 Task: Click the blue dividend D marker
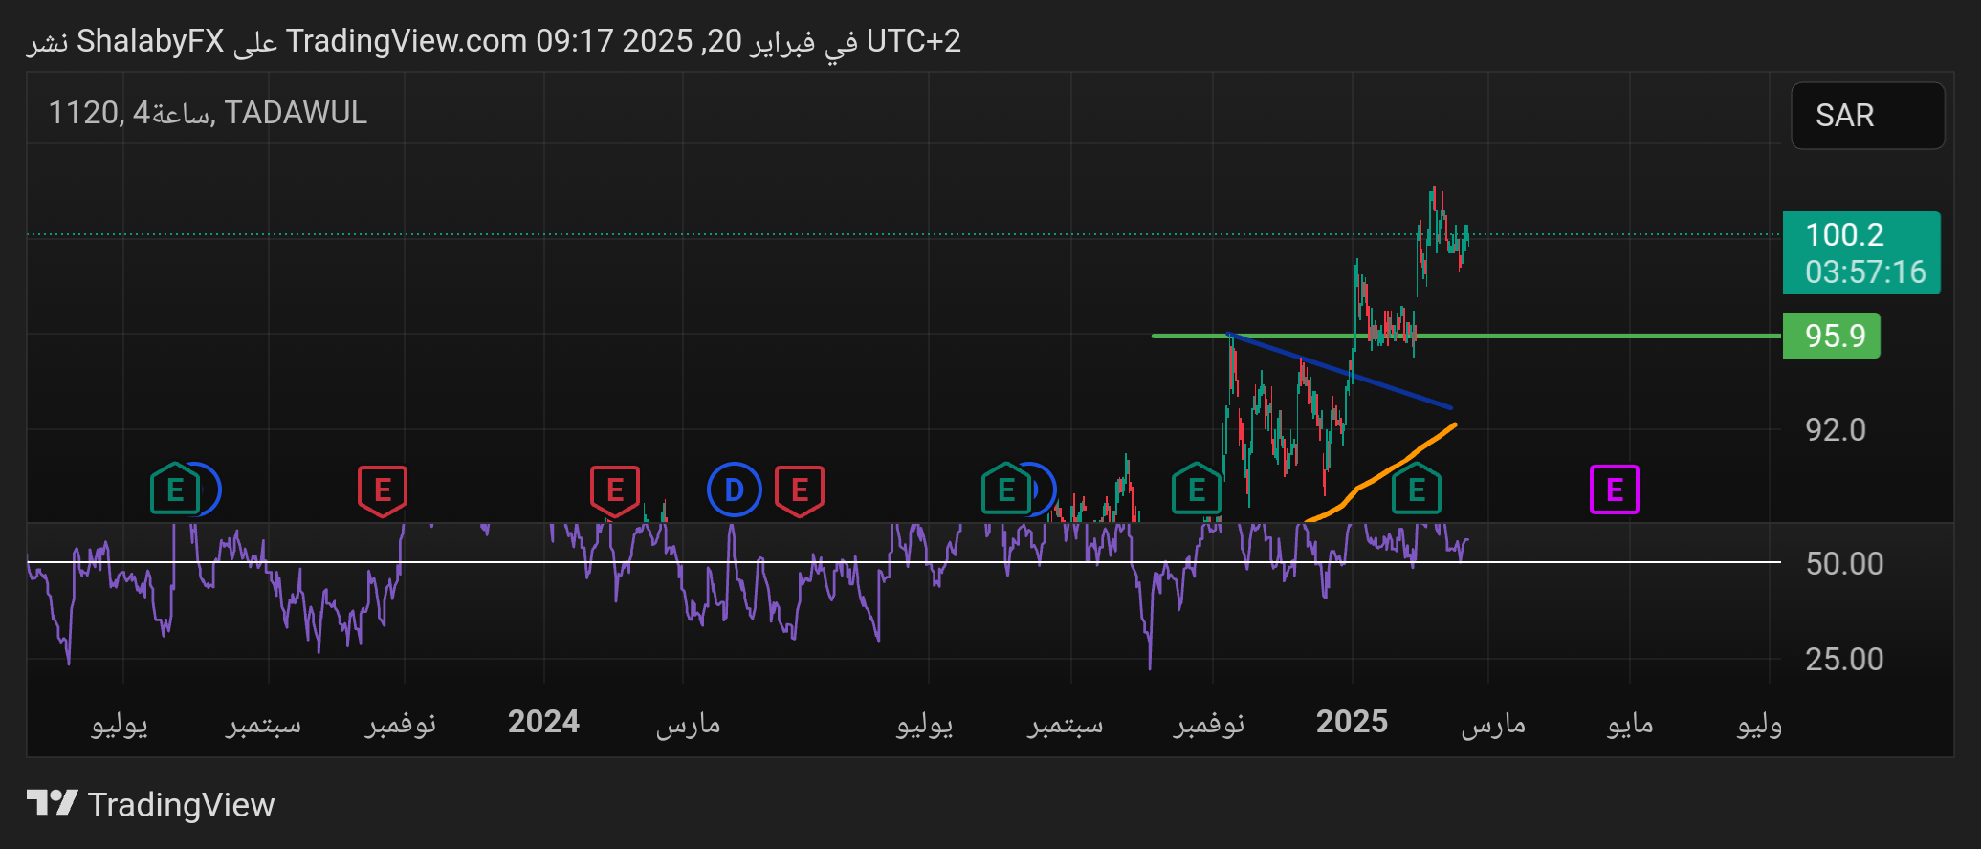(734, 490)
